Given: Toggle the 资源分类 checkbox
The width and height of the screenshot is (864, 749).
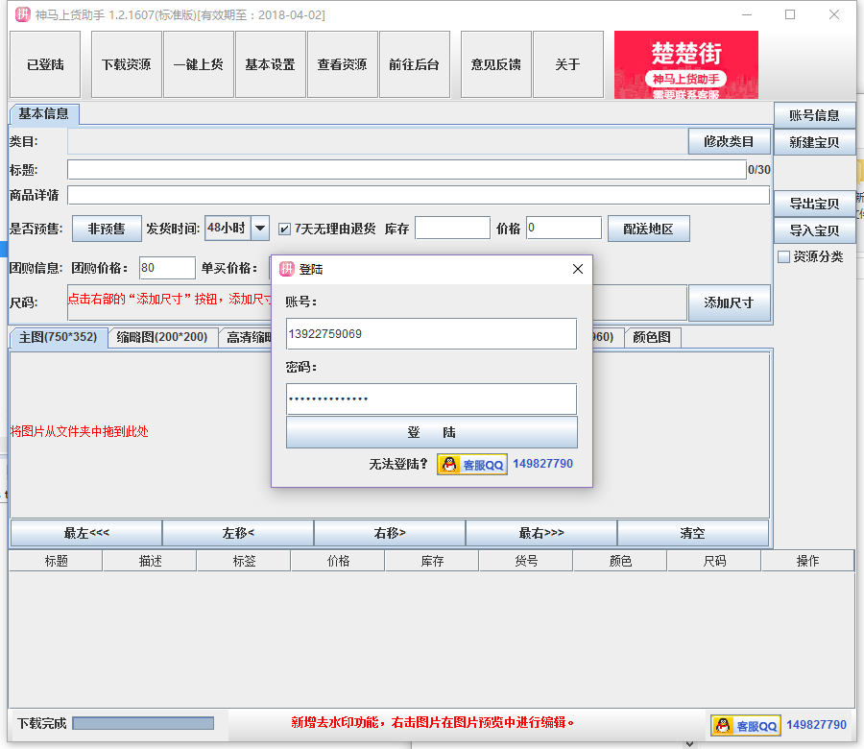Looking at the screenshot, I should 783,256.
